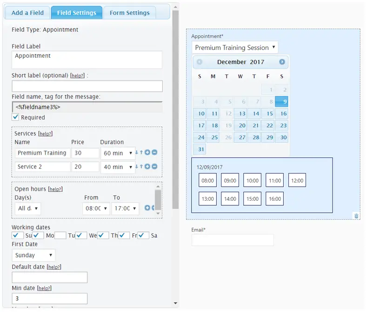The image size is (367, 312).
Task: Remove the Service 2 row
Action: point(154,167)
